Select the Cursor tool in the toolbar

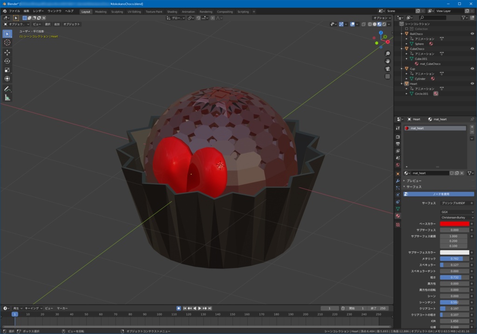click(7, 42)
